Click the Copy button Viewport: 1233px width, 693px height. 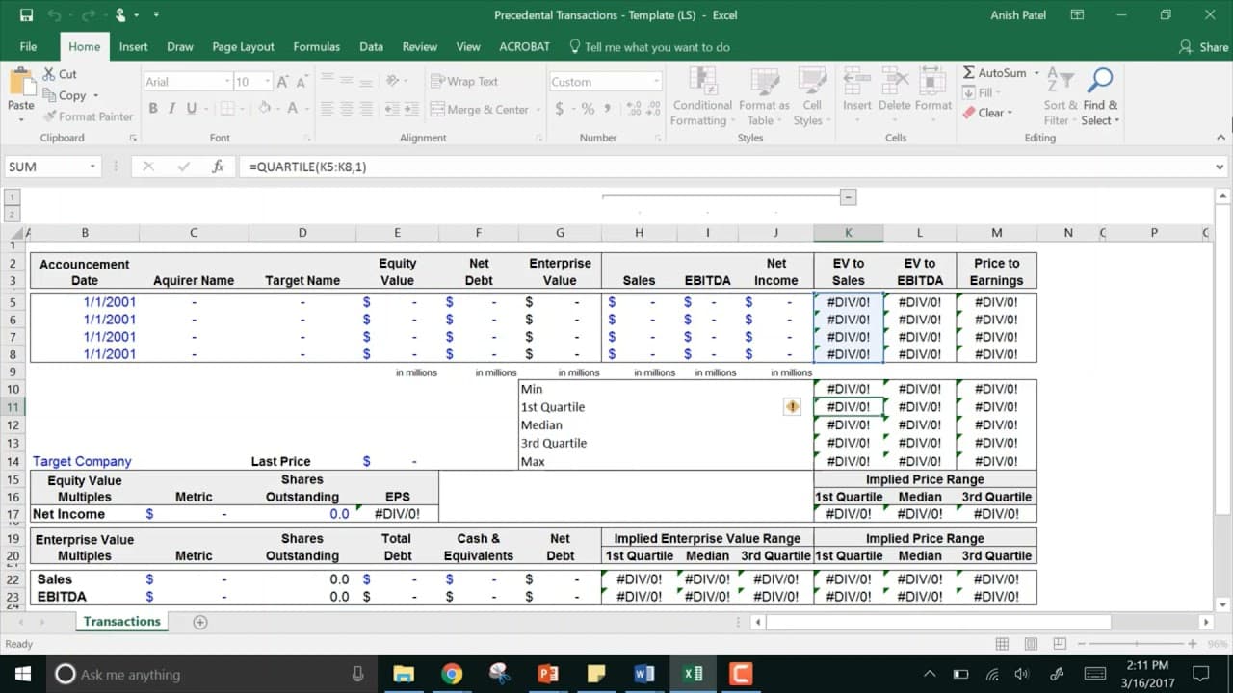coord(65,95)
